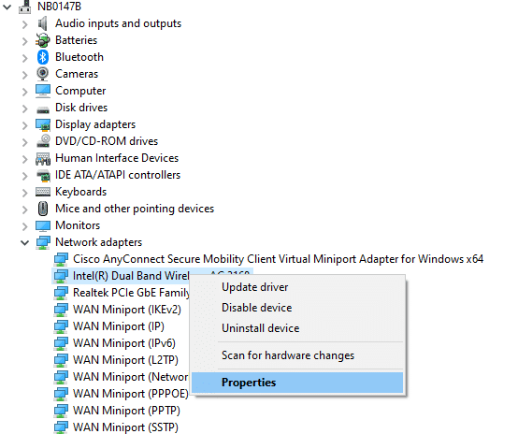Click the Human Interface Devices icon
The height and width of the screenshot is (434, 518).
43,158
